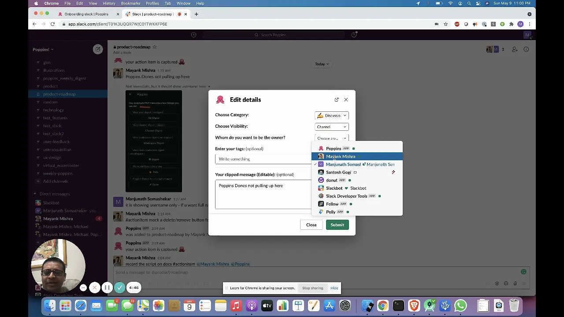Open dialog in new window icon

pos(337,100)
